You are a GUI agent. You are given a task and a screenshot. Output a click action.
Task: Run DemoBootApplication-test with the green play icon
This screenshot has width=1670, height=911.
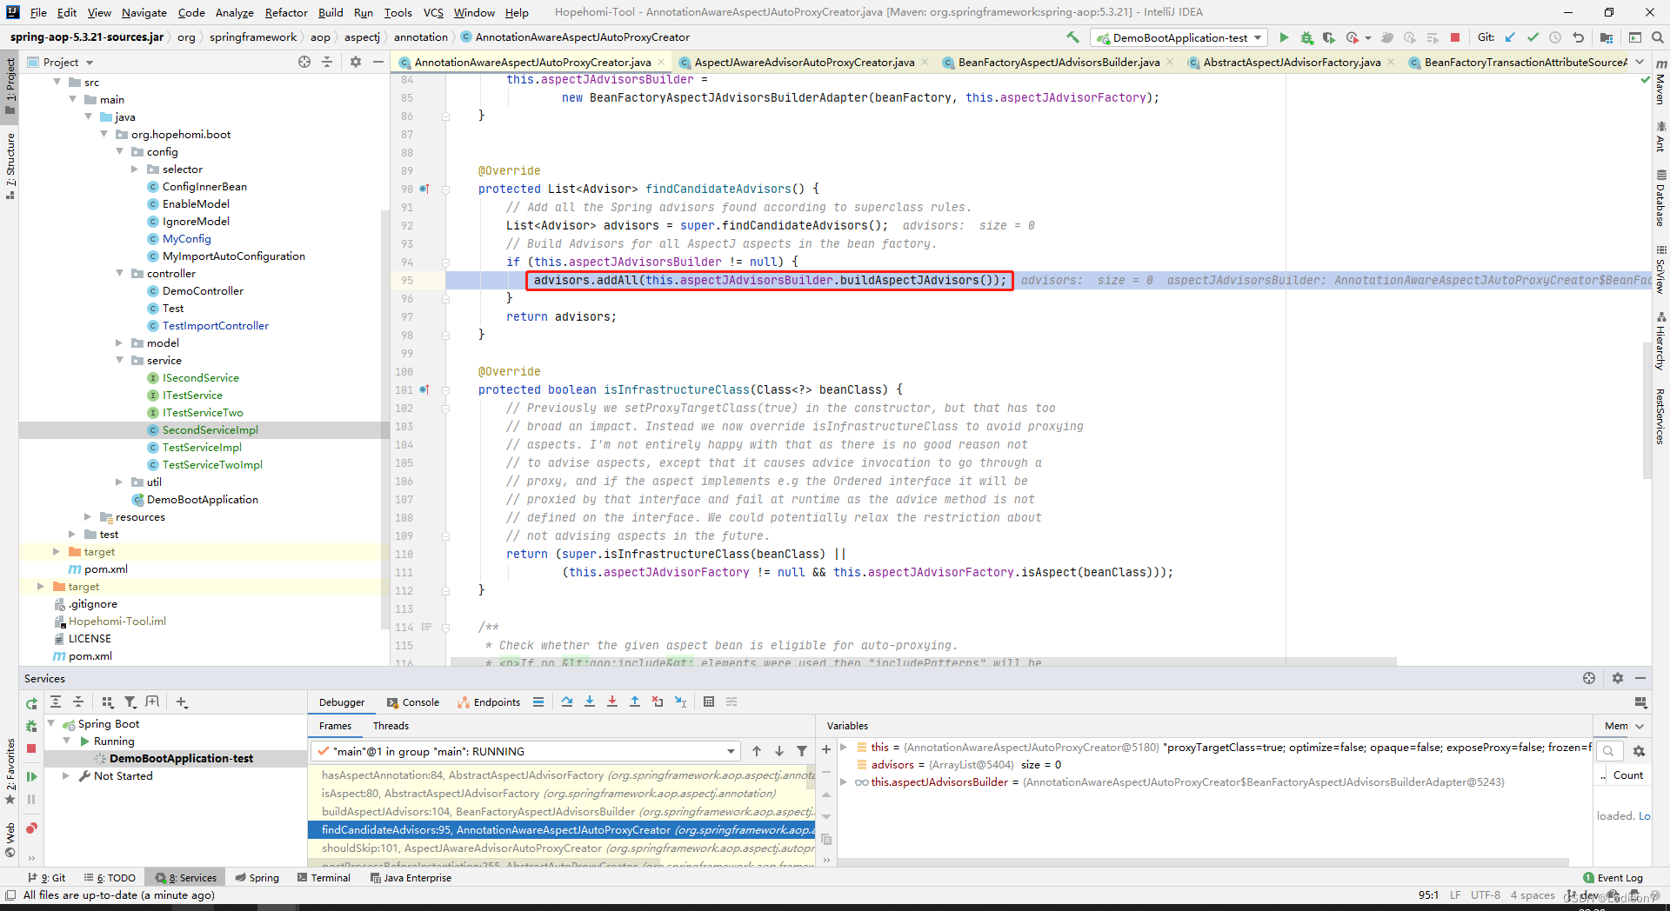1284,37
